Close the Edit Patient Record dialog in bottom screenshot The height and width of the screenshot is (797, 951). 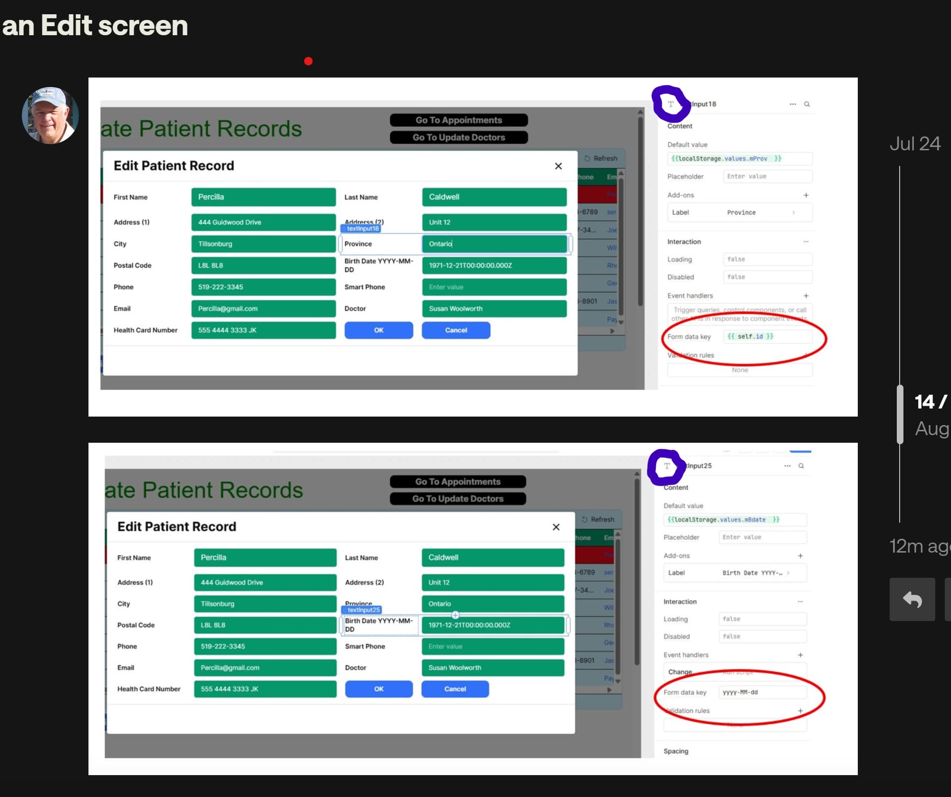556,527
